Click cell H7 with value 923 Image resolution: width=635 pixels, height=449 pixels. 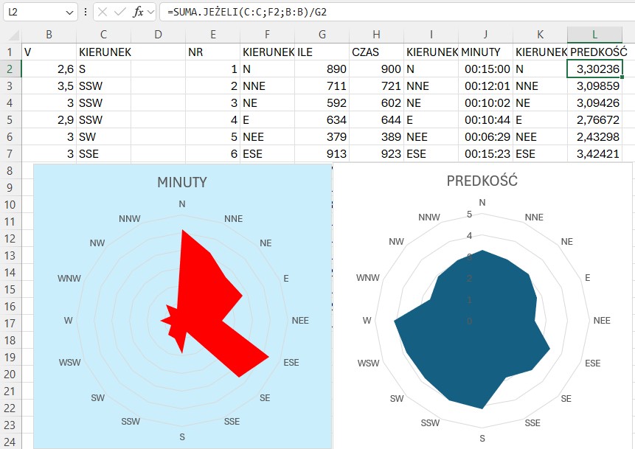click(x=376, y=153)
